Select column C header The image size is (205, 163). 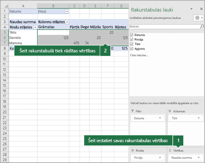click(x=75, y=6)
